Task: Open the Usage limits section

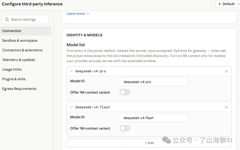Action: pyautogui.click(x=12, y=69)
